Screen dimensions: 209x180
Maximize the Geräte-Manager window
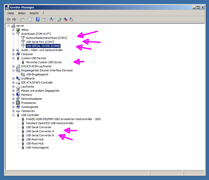pos(198,7)
